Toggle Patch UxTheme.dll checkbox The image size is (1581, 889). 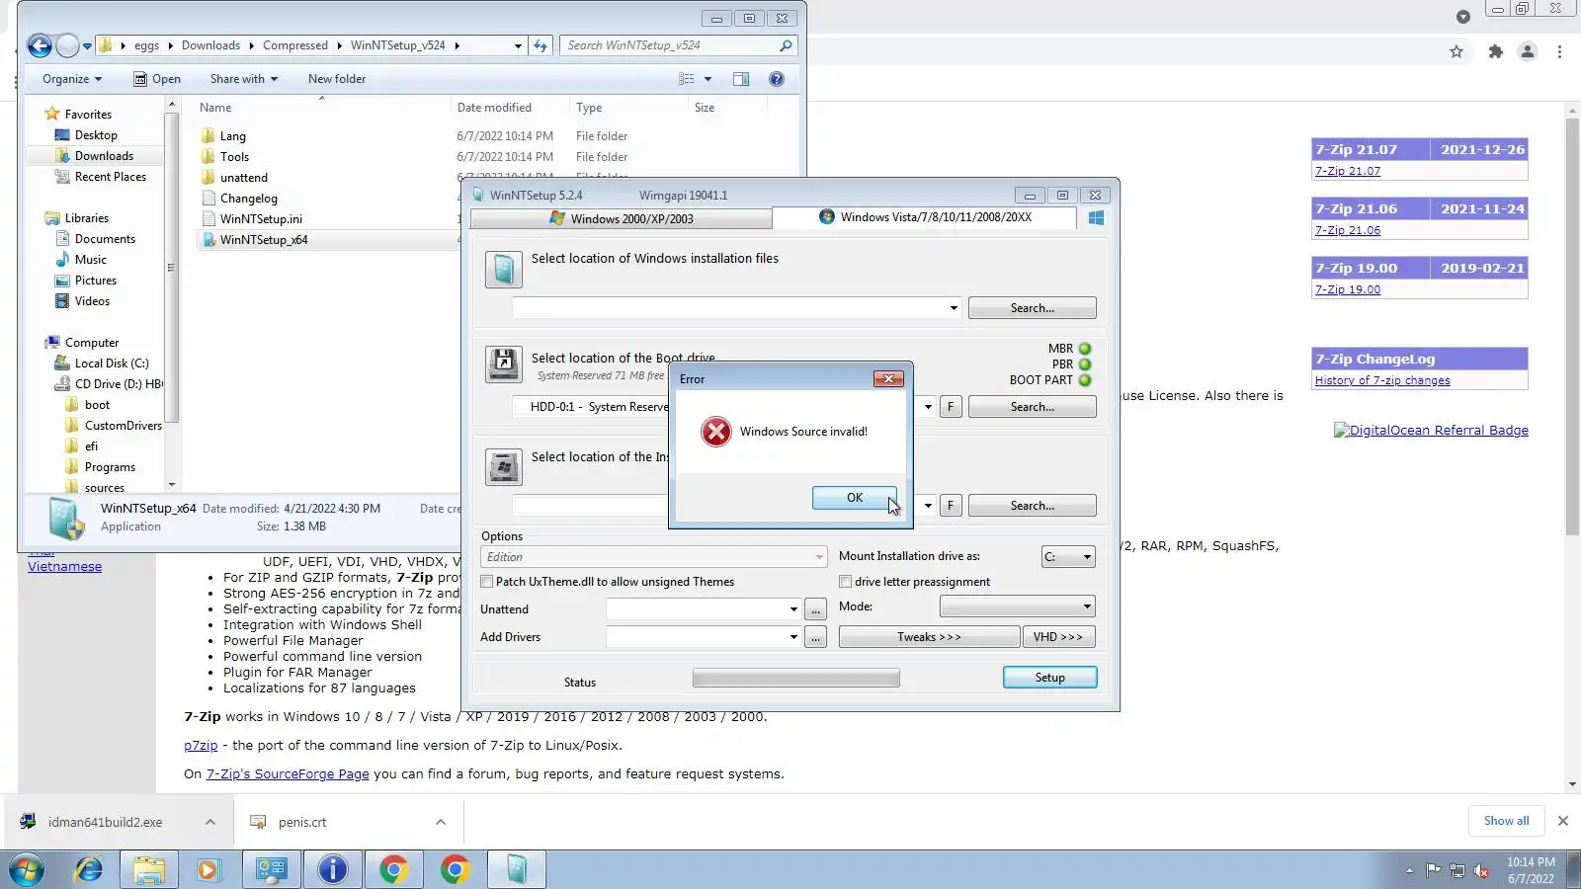[486, 582]
